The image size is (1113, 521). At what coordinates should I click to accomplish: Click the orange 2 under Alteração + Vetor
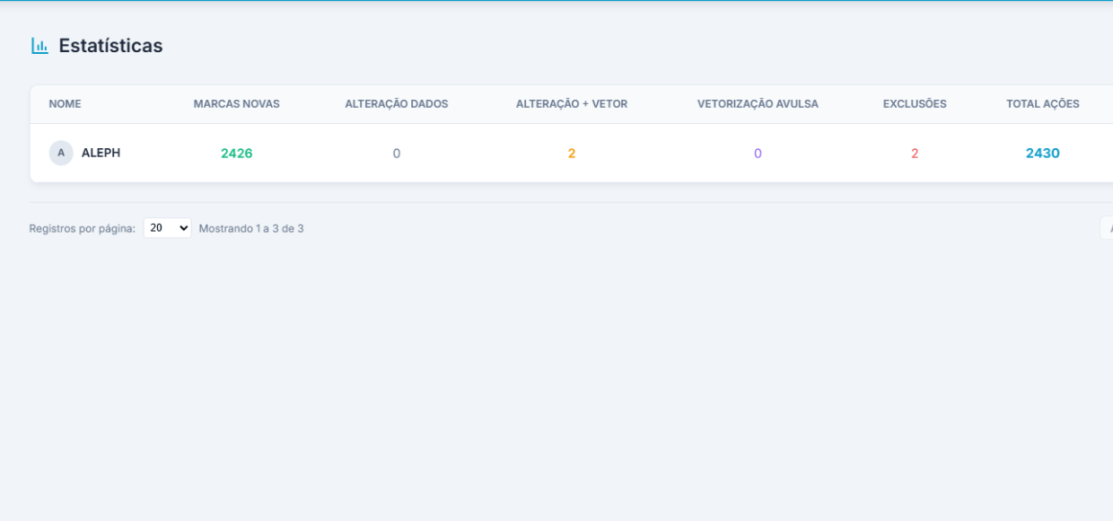(572, 154)
